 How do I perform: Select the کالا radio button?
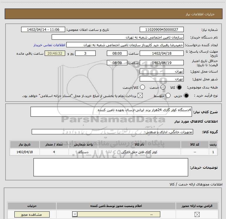tap(179, 87)
